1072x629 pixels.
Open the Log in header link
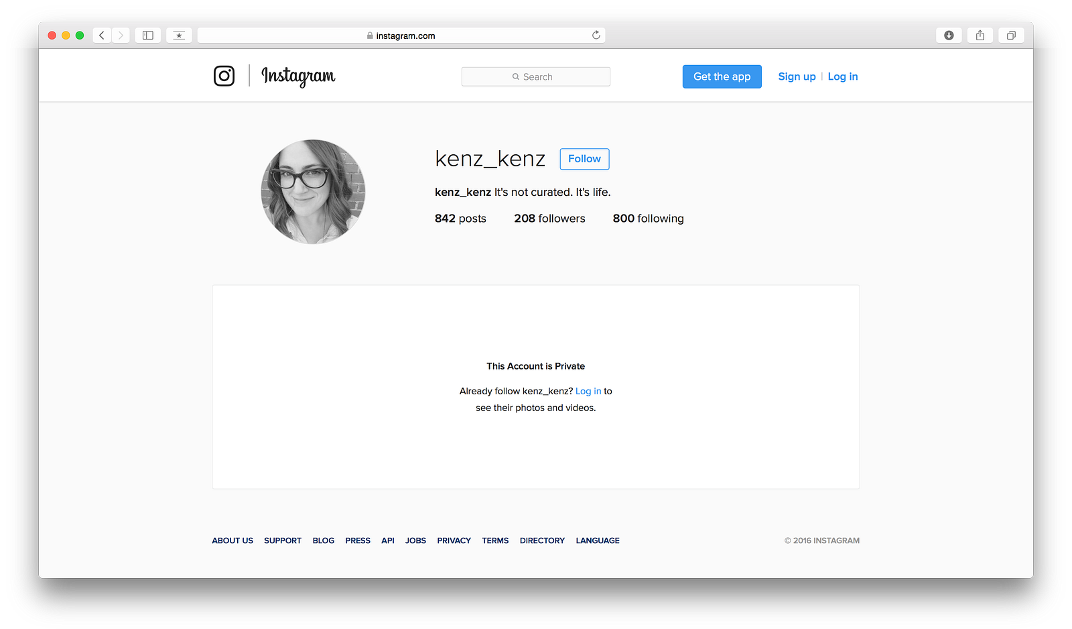click(843, 76)
